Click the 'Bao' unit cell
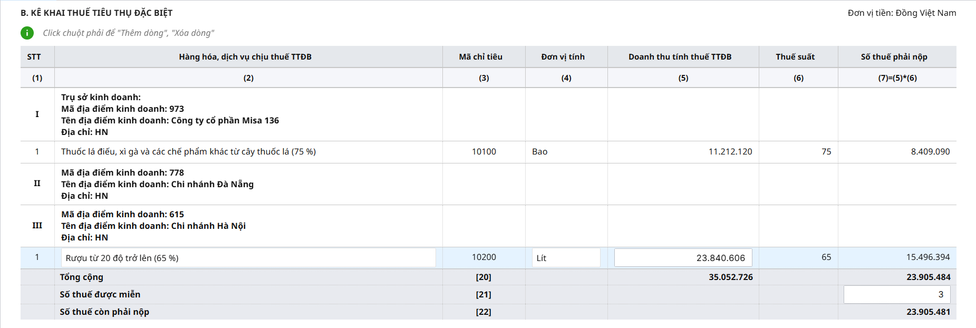This screenshot has height=328, width=976. coord(540,152)
